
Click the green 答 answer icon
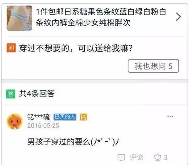(x=11, y=94)
